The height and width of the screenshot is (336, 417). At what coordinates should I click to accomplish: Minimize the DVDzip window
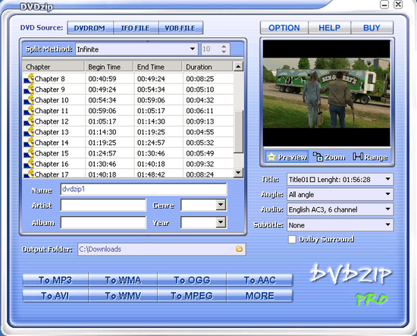pyautogui.click(x=384, y=5)
